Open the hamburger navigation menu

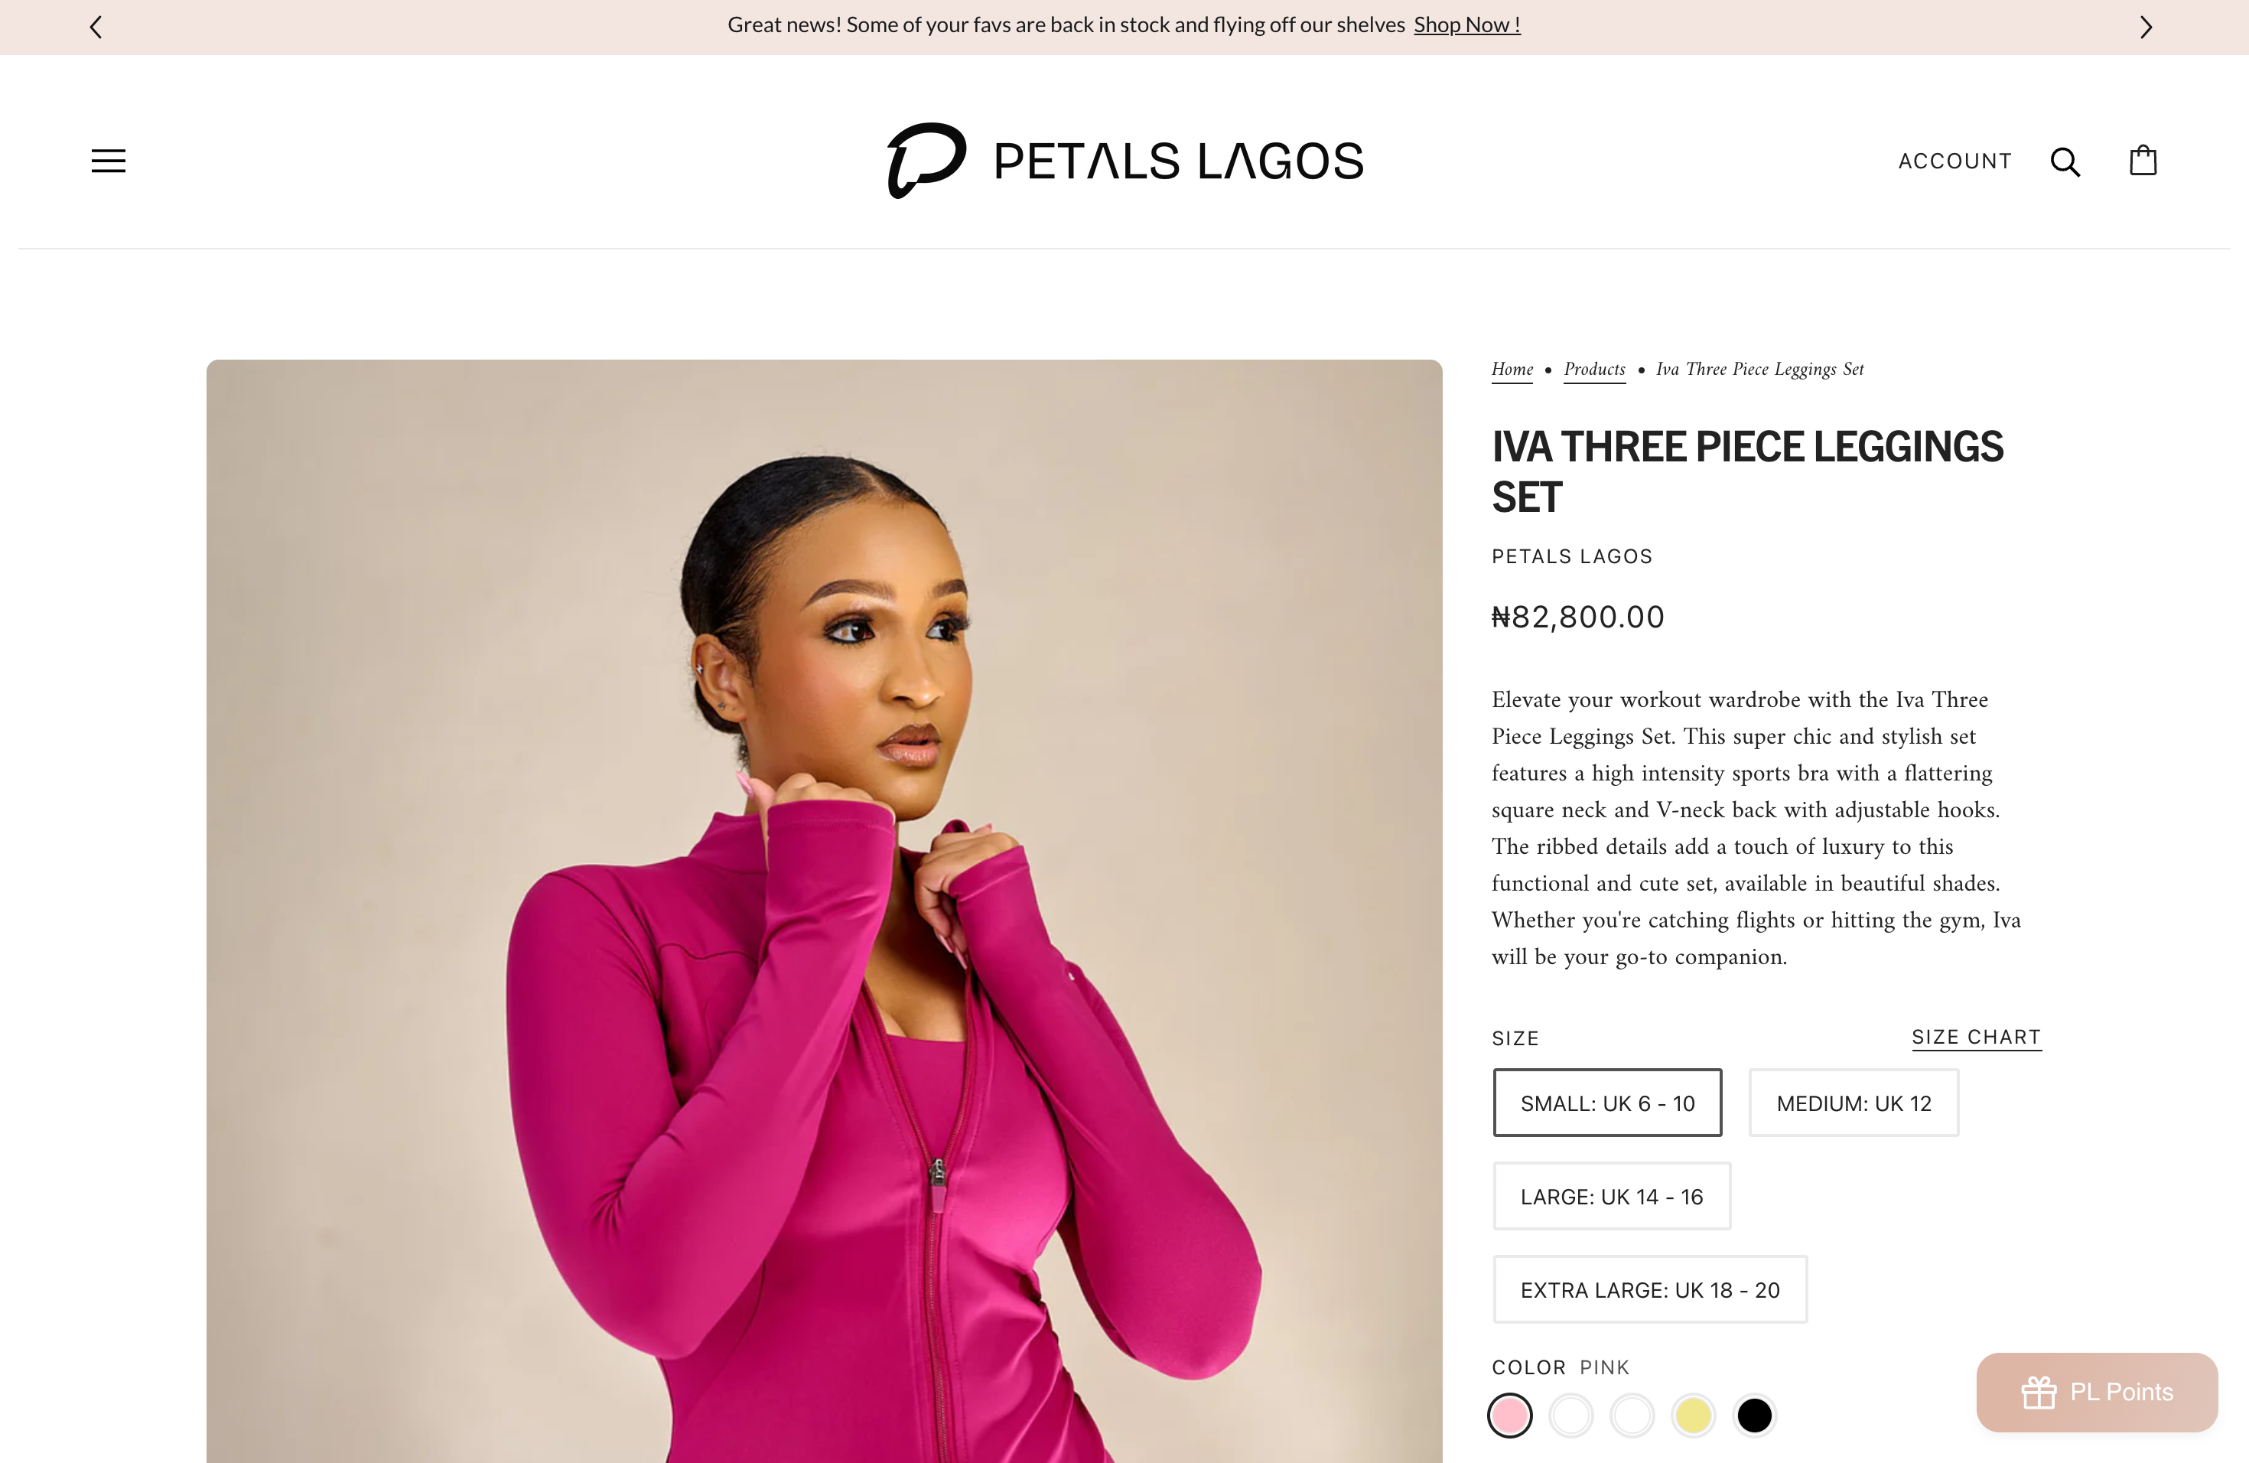tap(108, 161)
